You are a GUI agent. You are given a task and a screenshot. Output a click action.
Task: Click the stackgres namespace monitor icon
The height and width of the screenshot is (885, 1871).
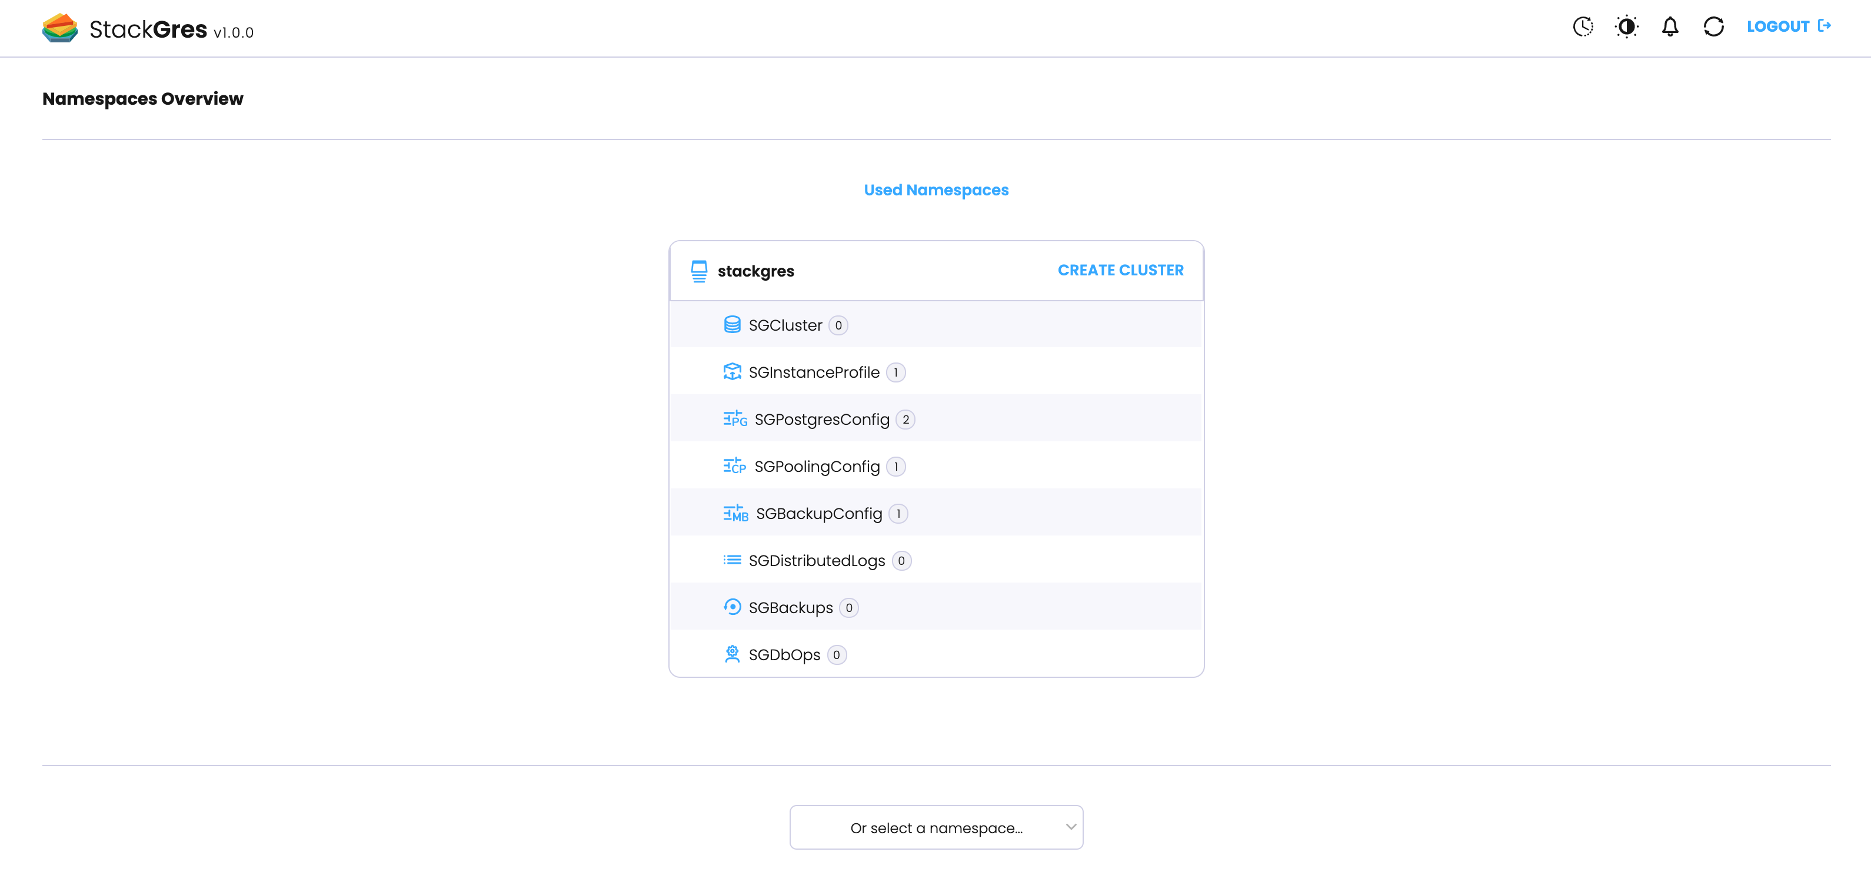[x=699, y=270]
